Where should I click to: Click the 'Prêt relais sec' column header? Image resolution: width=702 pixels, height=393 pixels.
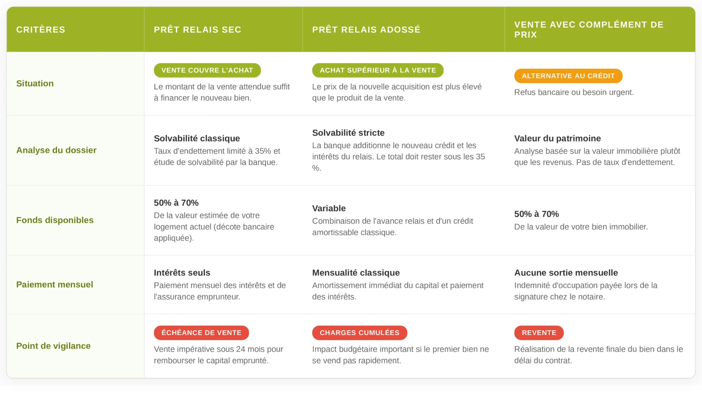[x=197, y=30]
